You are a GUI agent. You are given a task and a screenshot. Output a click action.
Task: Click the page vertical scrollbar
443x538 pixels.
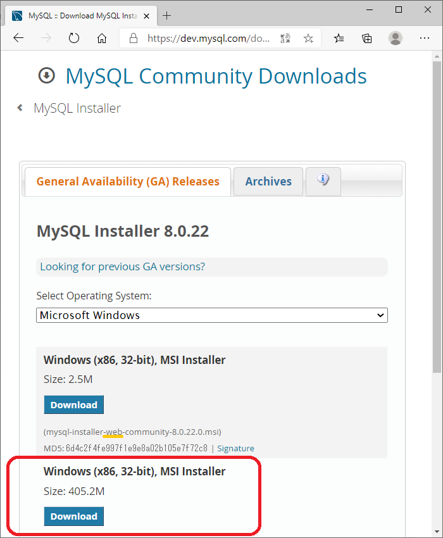[x=437, y=215]
